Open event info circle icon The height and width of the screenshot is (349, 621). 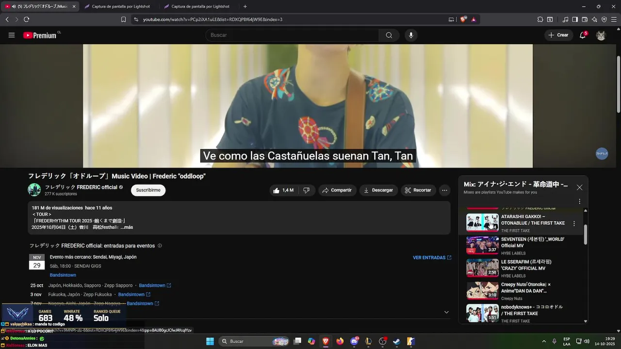160,246
